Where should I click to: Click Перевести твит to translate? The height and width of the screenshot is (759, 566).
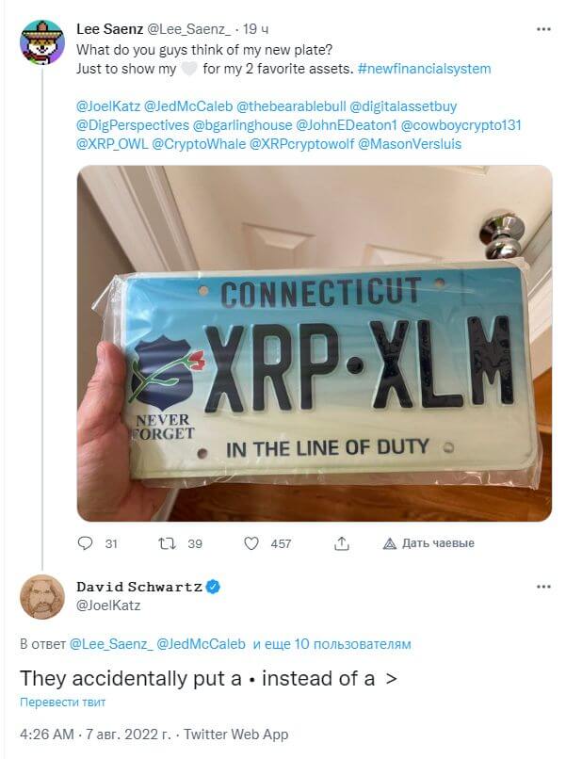(62, 702)
